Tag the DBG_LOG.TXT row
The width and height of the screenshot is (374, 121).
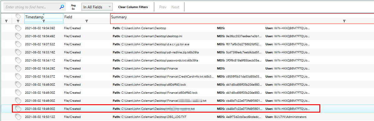click(18, 117)
